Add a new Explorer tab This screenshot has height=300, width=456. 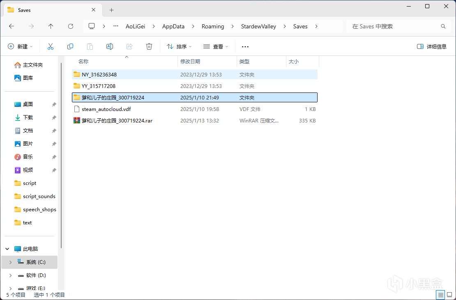[111, 10]
